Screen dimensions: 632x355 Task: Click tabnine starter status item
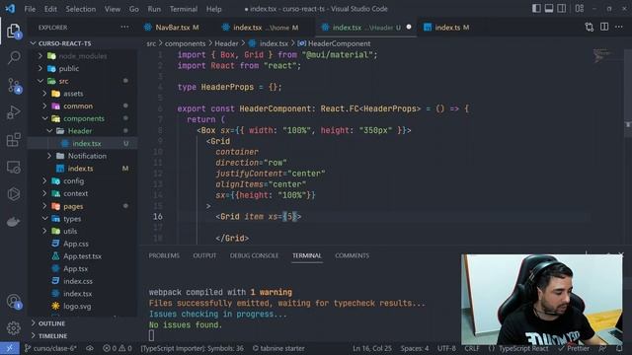[x=278, y=348]
